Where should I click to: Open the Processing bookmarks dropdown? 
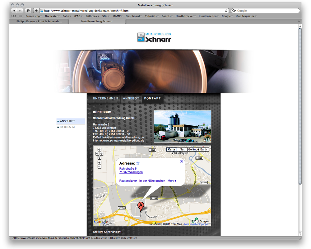click(x=34, y=16)
